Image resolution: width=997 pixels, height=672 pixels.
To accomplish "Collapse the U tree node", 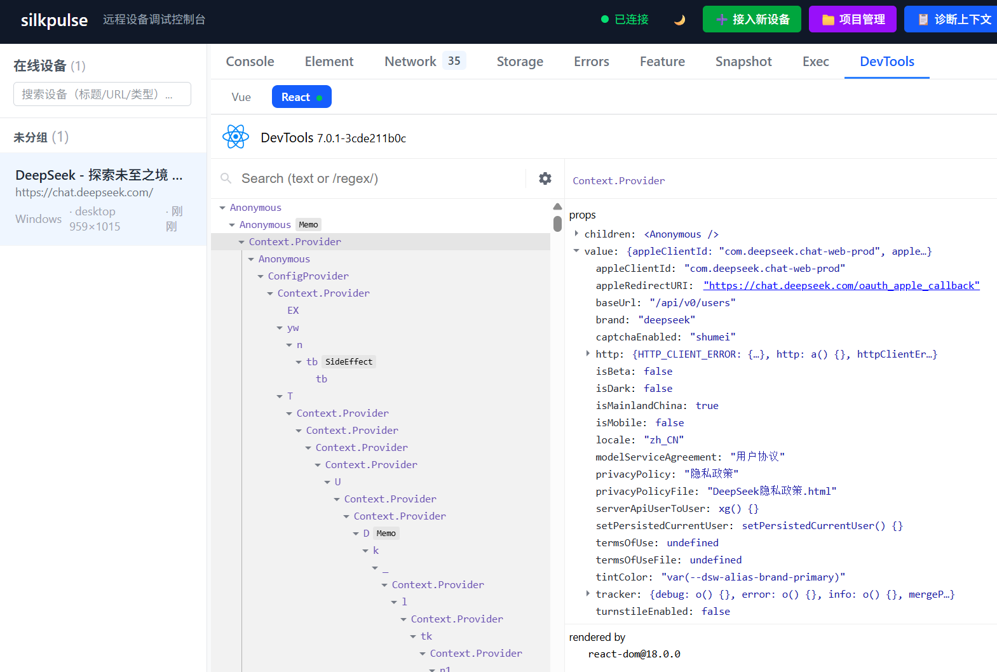I will tap(327, 482).
